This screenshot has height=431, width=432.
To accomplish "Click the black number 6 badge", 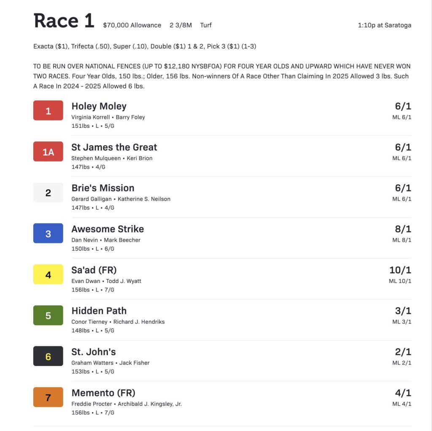I will (x=48, y=356).
